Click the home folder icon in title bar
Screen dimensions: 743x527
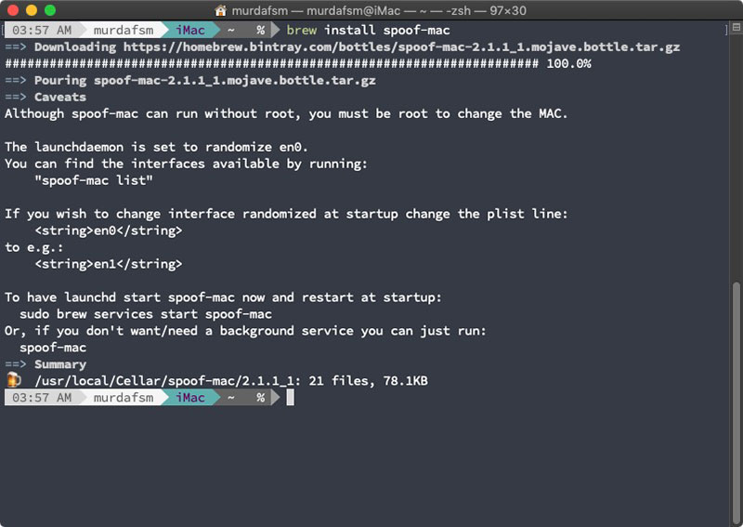[x=220, y=10]
